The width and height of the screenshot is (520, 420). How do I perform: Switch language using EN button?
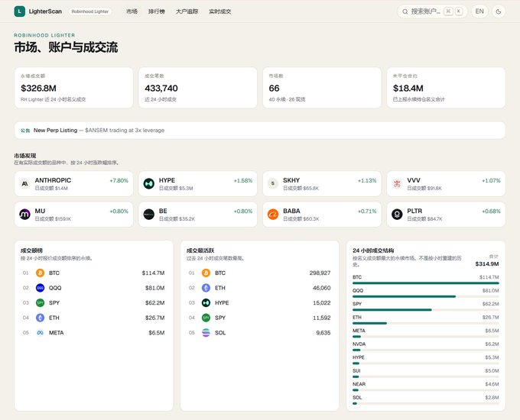[x=479, y=11]
